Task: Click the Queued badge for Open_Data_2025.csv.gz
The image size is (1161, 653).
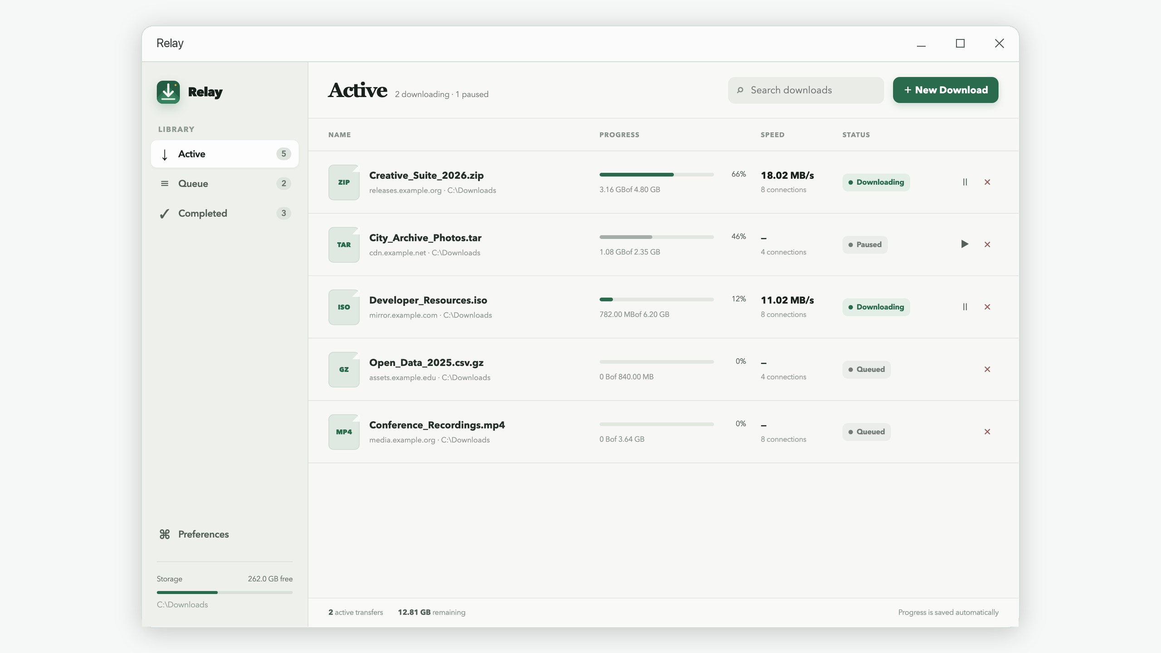Action: [866, 370]
